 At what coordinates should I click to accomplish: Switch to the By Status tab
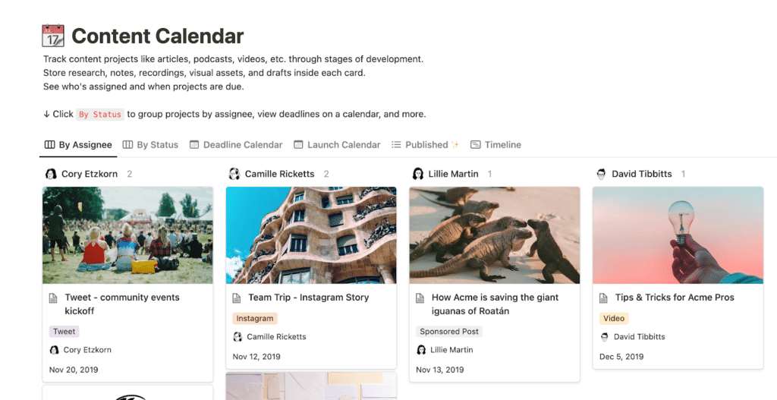[x=150, y=144]
